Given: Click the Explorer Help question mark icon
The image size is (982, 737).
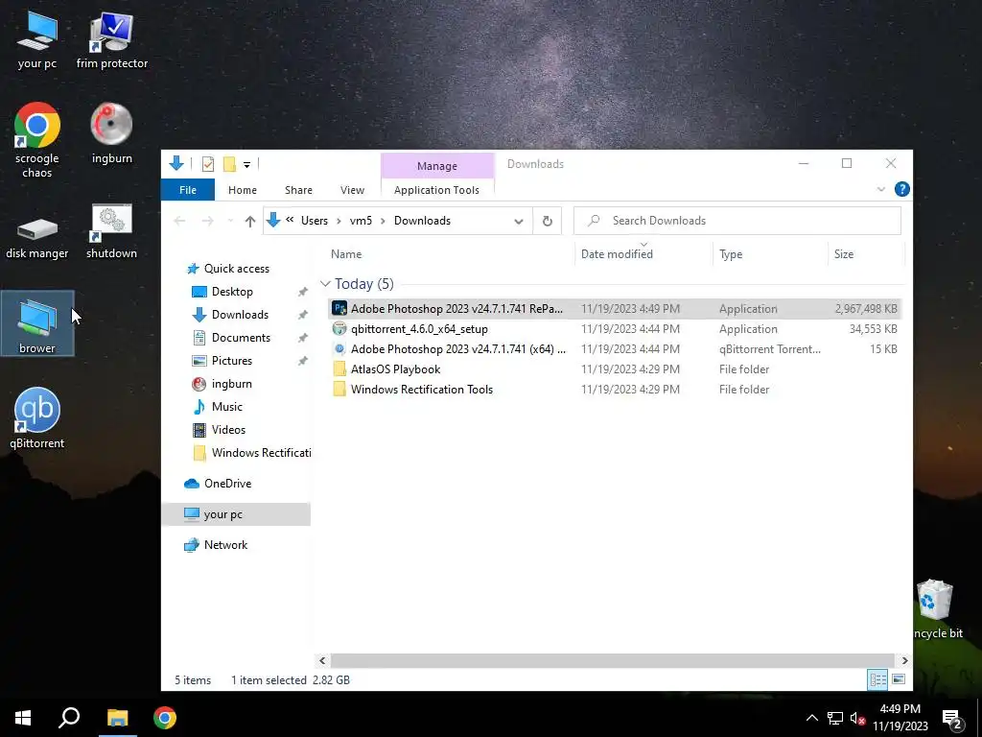Looking at the screenshot, I should pyautogui.click(x=901, y=189).
